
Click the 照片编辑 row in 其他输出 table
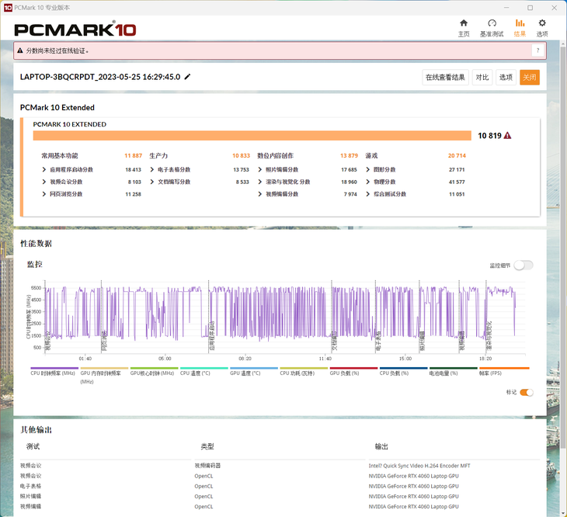pyautogui.click(x=280, y=496)
